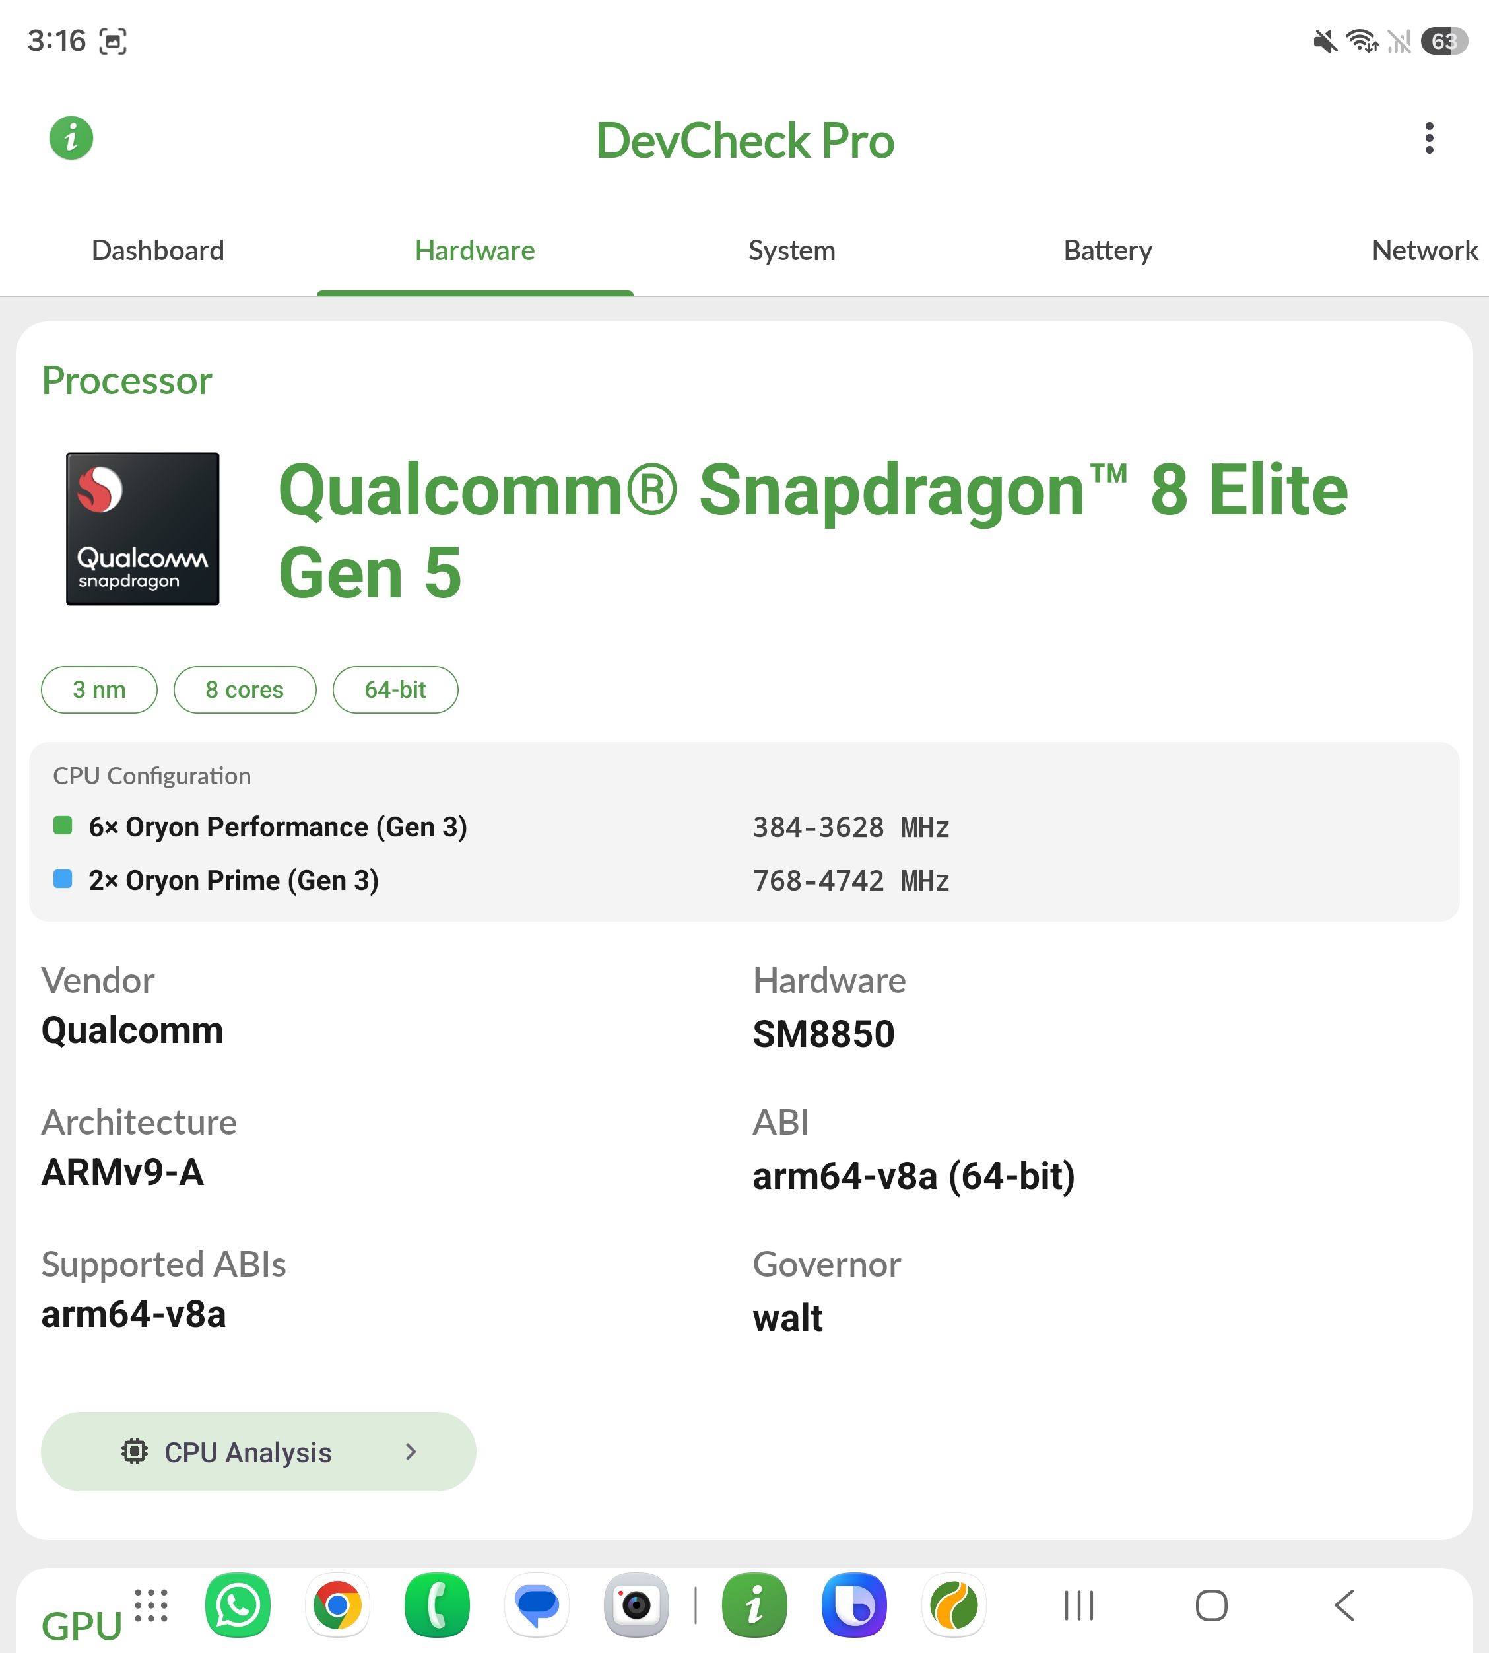Tap the Recents navigation button
The image size is (1489, 1653).
click(1079, 1605)
